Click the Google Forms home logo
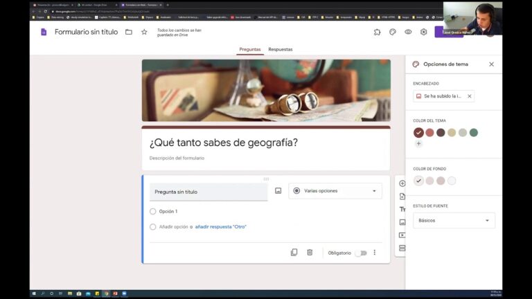Image resolution: width=532 pixels, height=299 pixels. 44,32
